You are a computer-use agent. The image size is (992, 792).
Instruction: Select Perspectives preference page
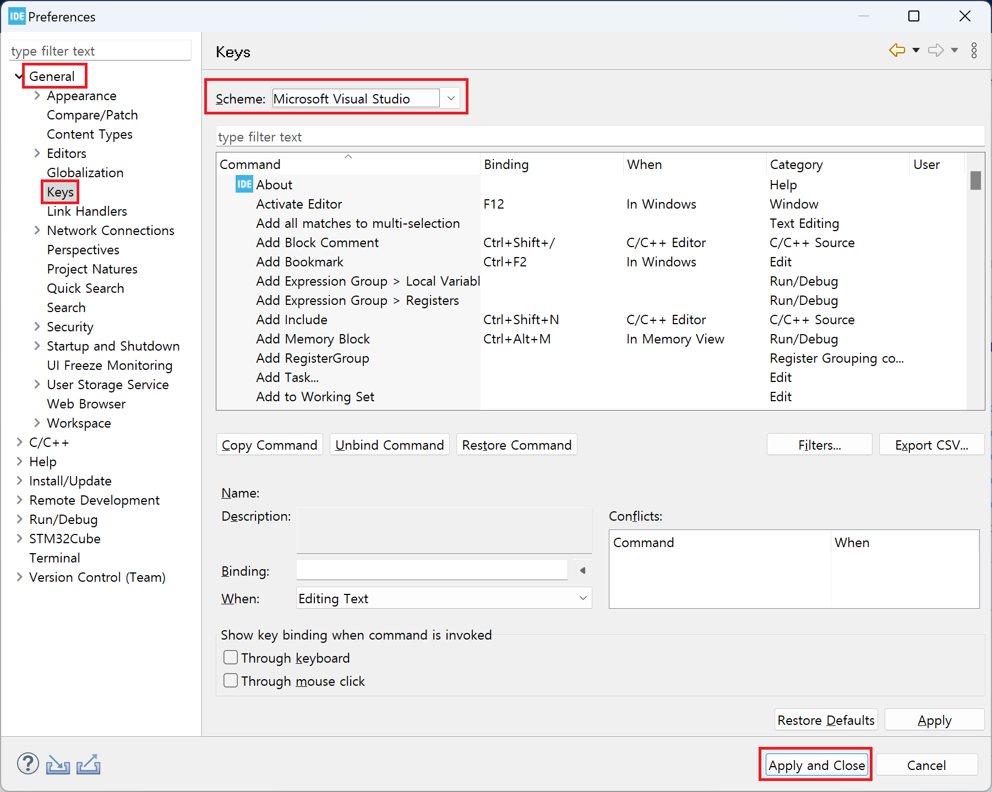(x=83, y=250)
